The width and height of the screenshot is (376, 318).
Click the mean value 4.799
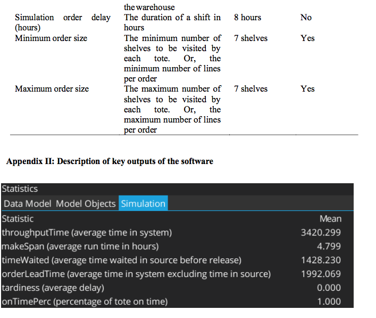(329, 246)
